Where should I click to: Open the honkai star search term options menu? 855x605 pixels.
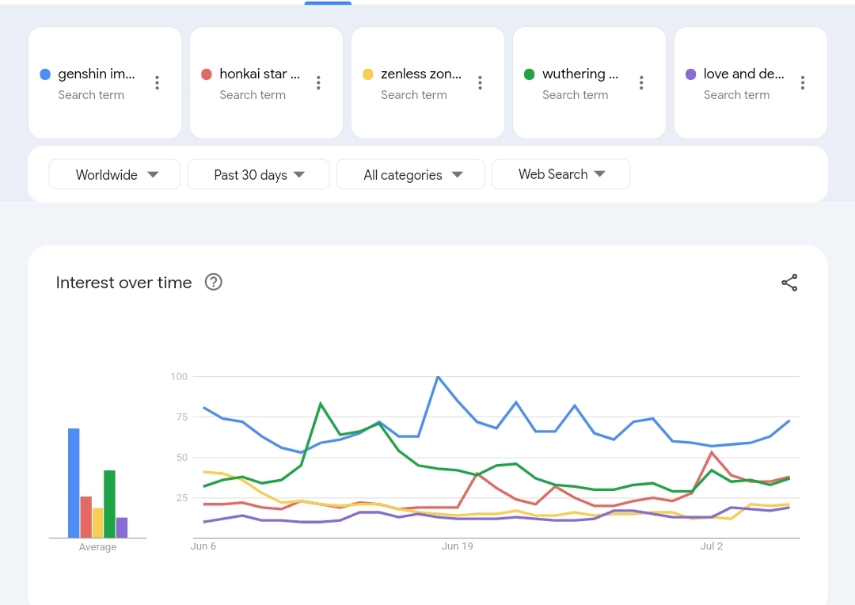(318, 83)
